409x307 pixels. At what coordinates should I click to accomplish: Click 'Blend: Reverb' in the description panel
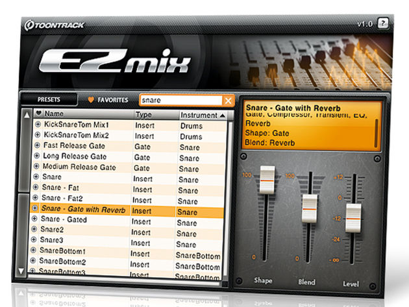pyautogui.click(x=269, y=143)
